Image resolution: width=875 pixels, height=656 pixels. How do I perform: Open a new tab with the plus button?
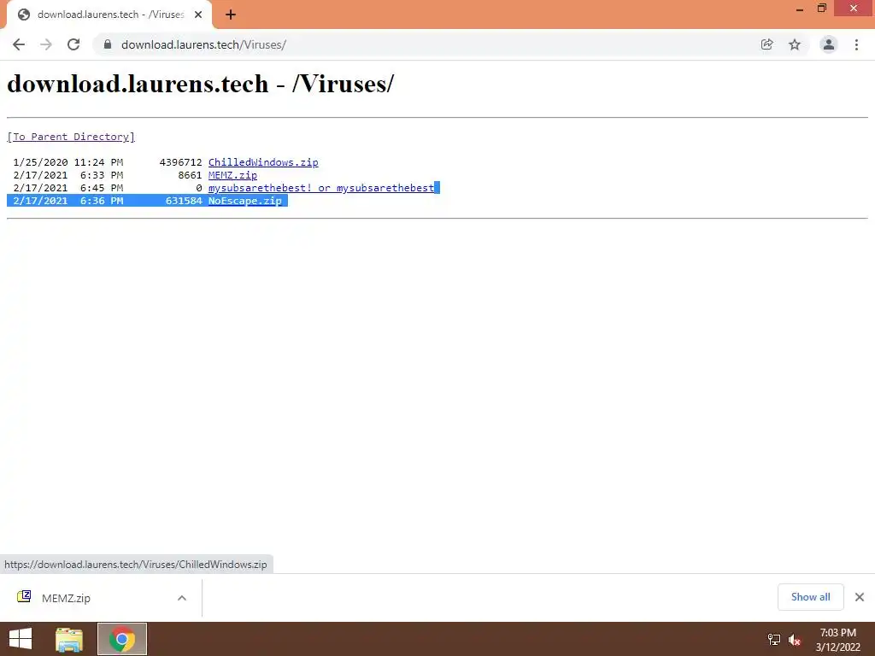[x=231, y=15]
